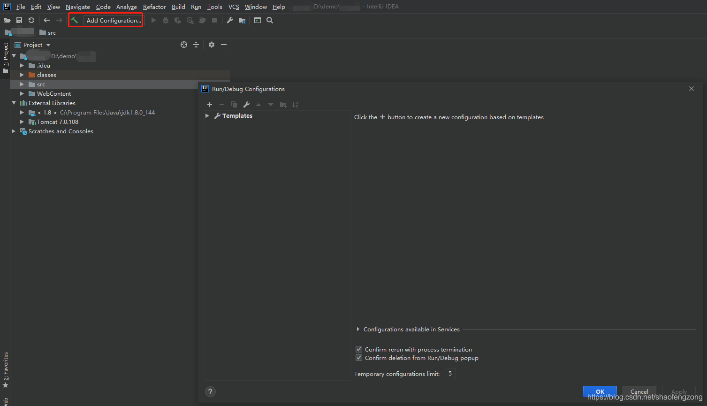Click the Temporary configurations limit field

point(450,374)
